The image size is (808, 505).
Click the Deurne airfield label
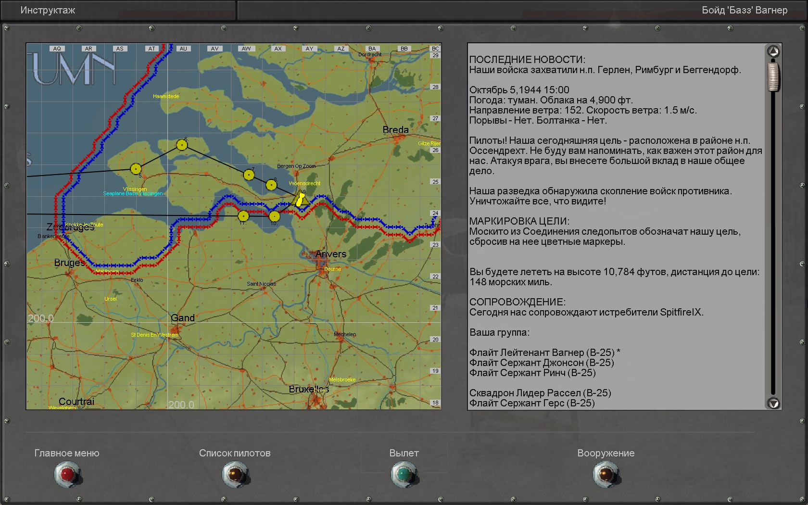click(x=332, y=269)
